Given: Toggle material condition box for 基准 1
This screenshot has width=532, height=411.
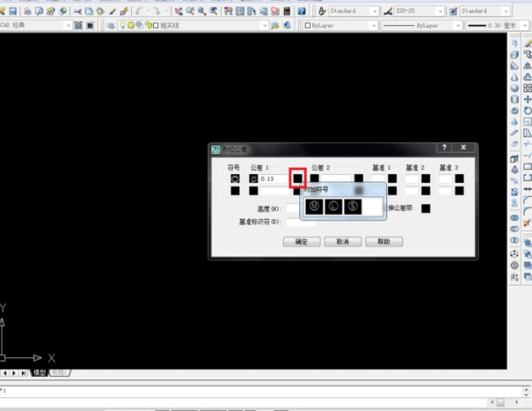Looking at the screenshot, I should 392,178.
